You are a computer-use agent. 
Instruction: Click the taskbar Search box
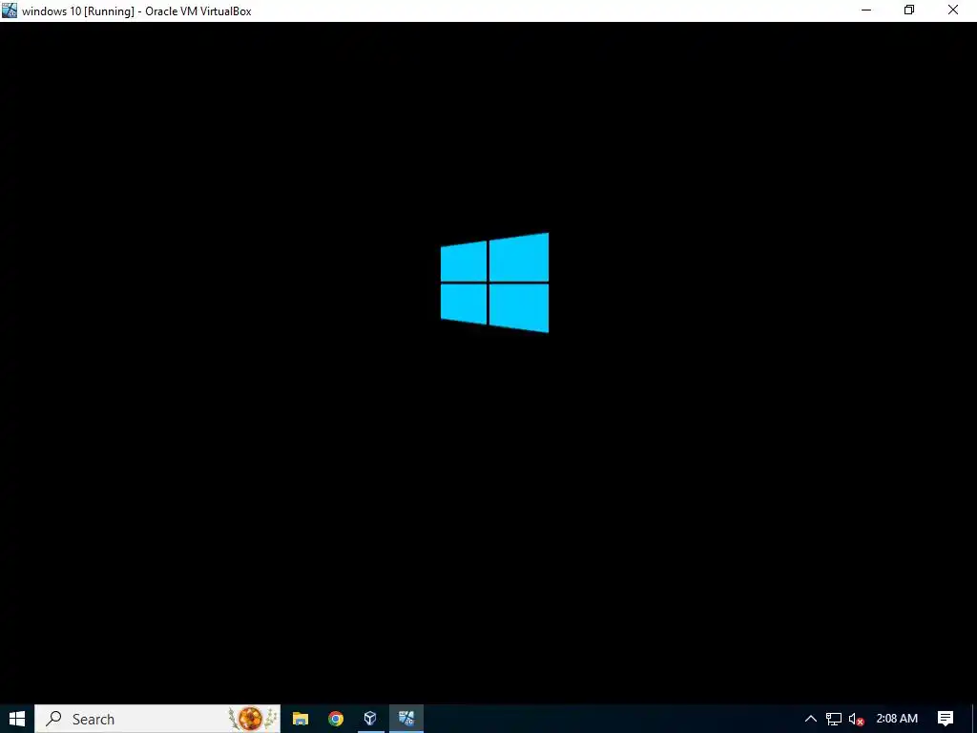[157, 719]
